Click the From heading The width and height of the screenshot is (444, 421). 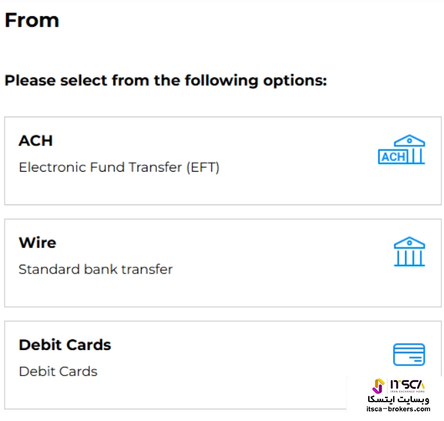coord(32,20)
